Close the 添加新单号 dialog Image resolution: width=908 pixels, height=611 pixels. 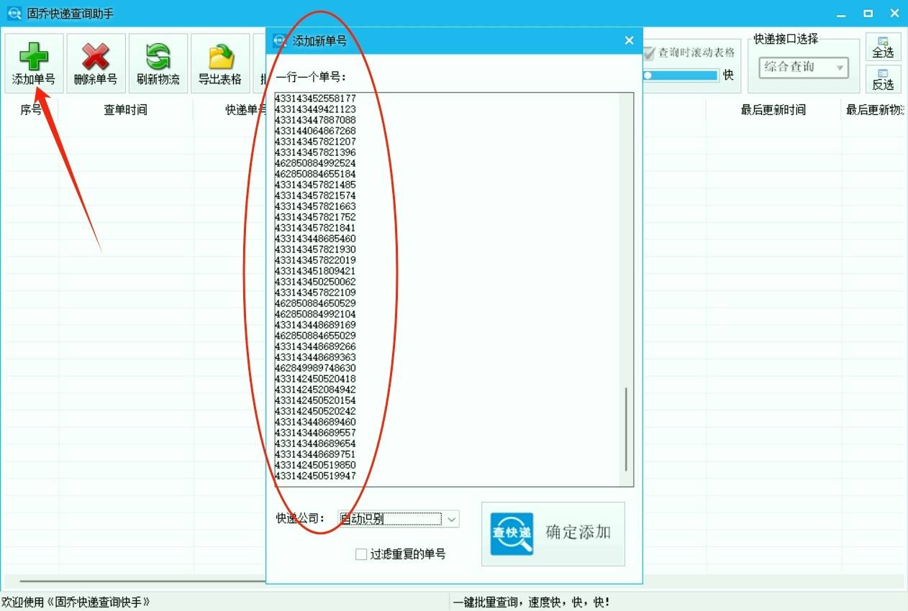pos(629,40)
